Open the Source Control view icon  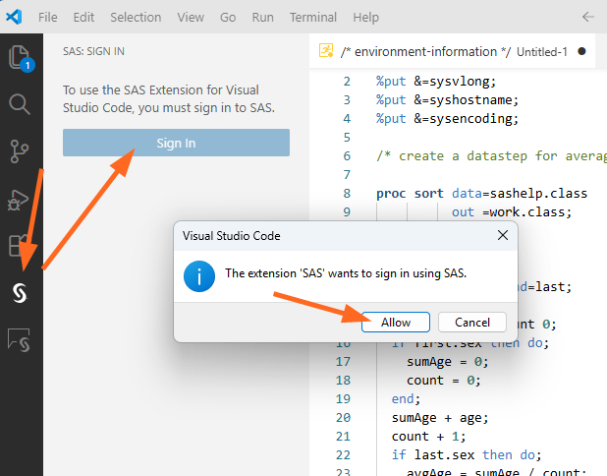click(x=19, y=151)
